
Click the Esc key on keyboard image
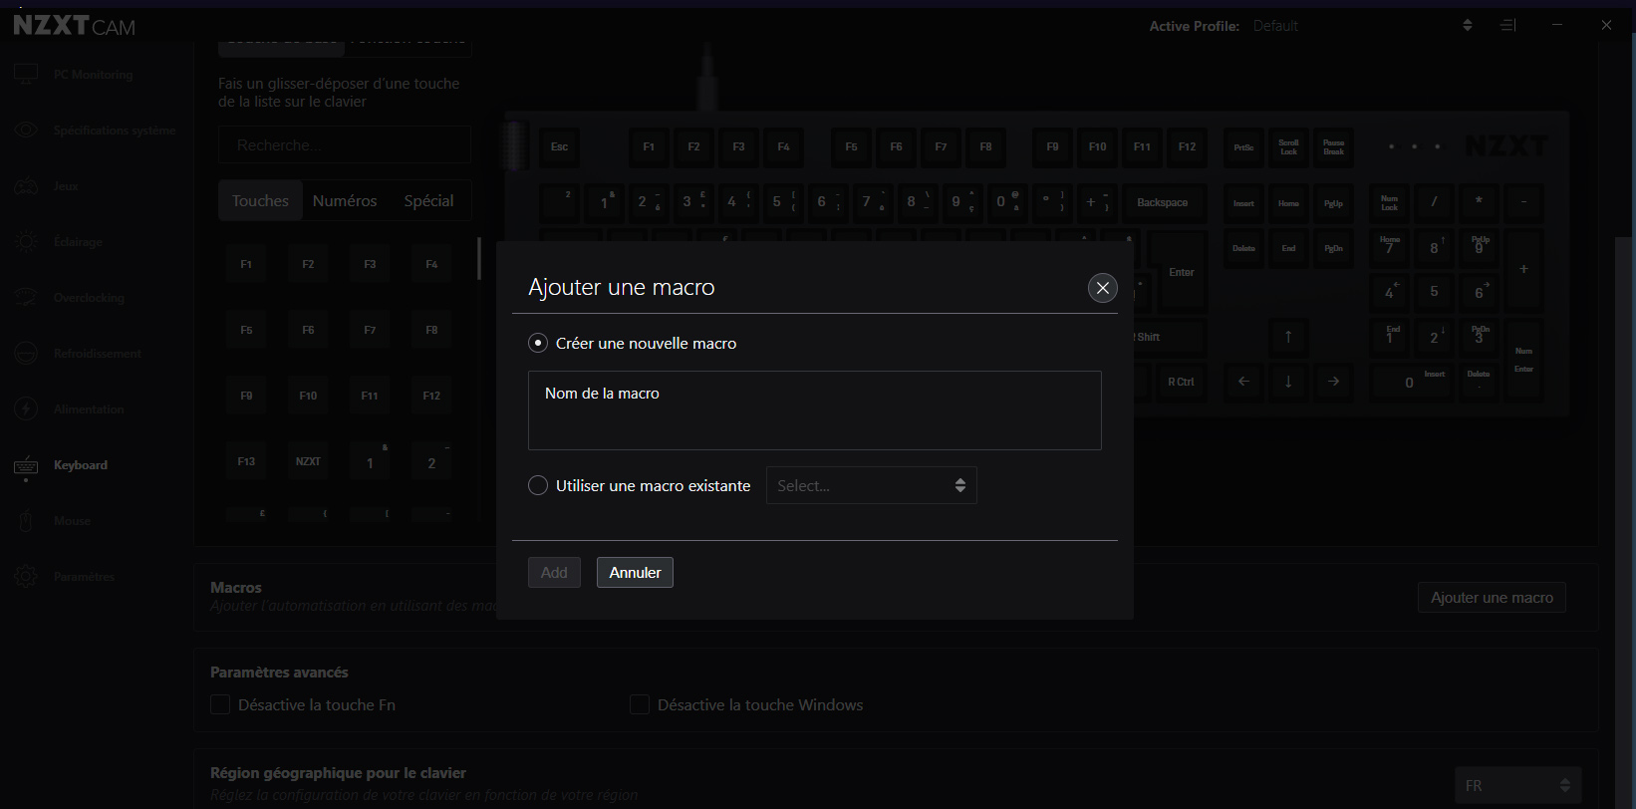[560, 146]
